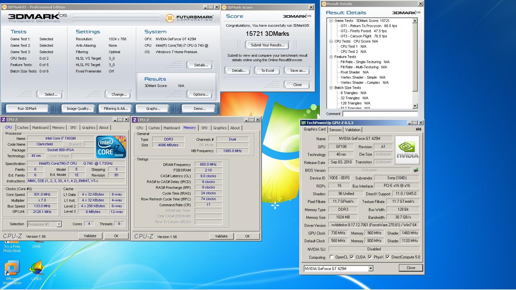Click the To Excel button
The height and width of the screenshot is (290, 516).
[268, 71]
